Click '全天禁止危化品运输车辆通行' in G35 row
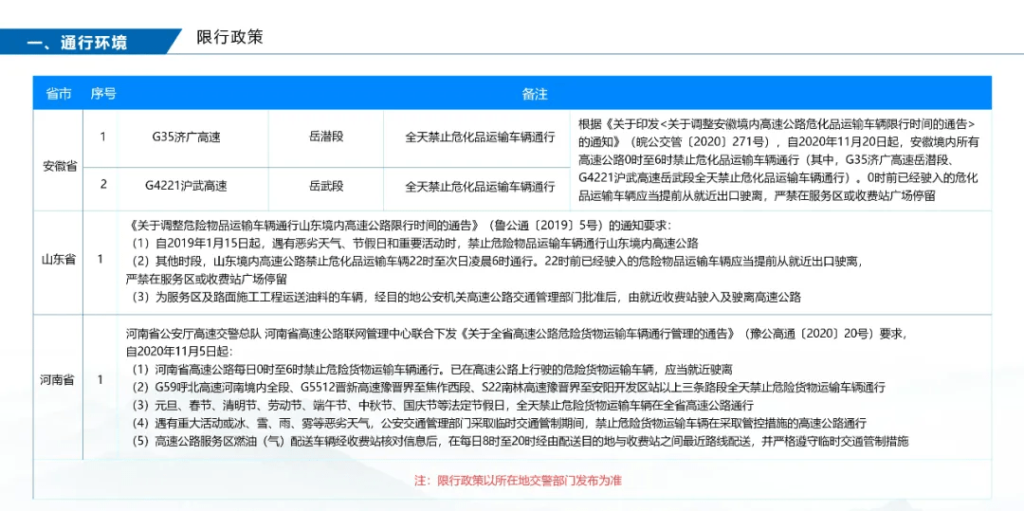The width and height of the screenshot is (1024, 511). click(480, 137)
